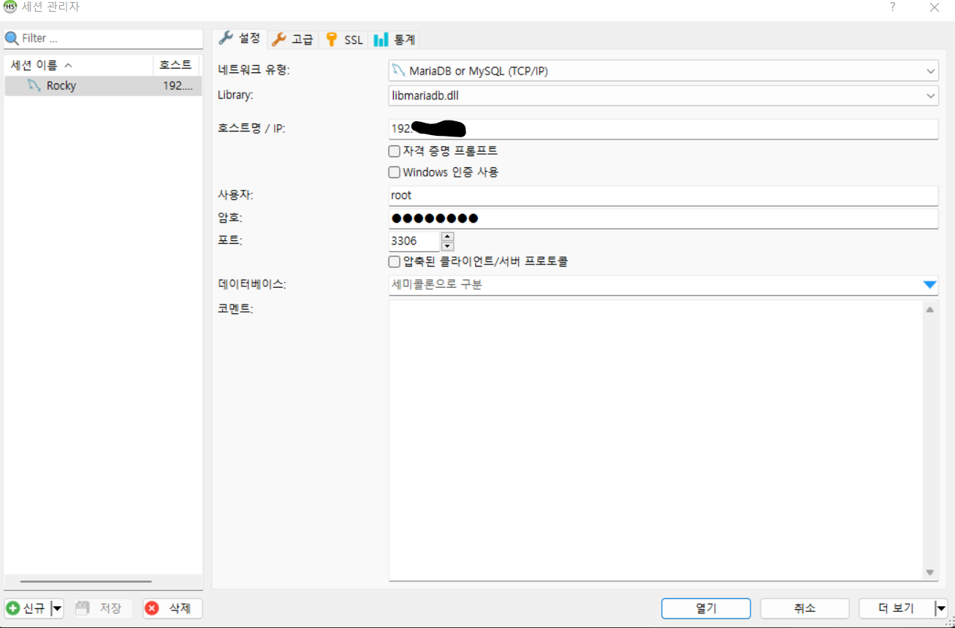Click the 저장 button

pos(102,608)
